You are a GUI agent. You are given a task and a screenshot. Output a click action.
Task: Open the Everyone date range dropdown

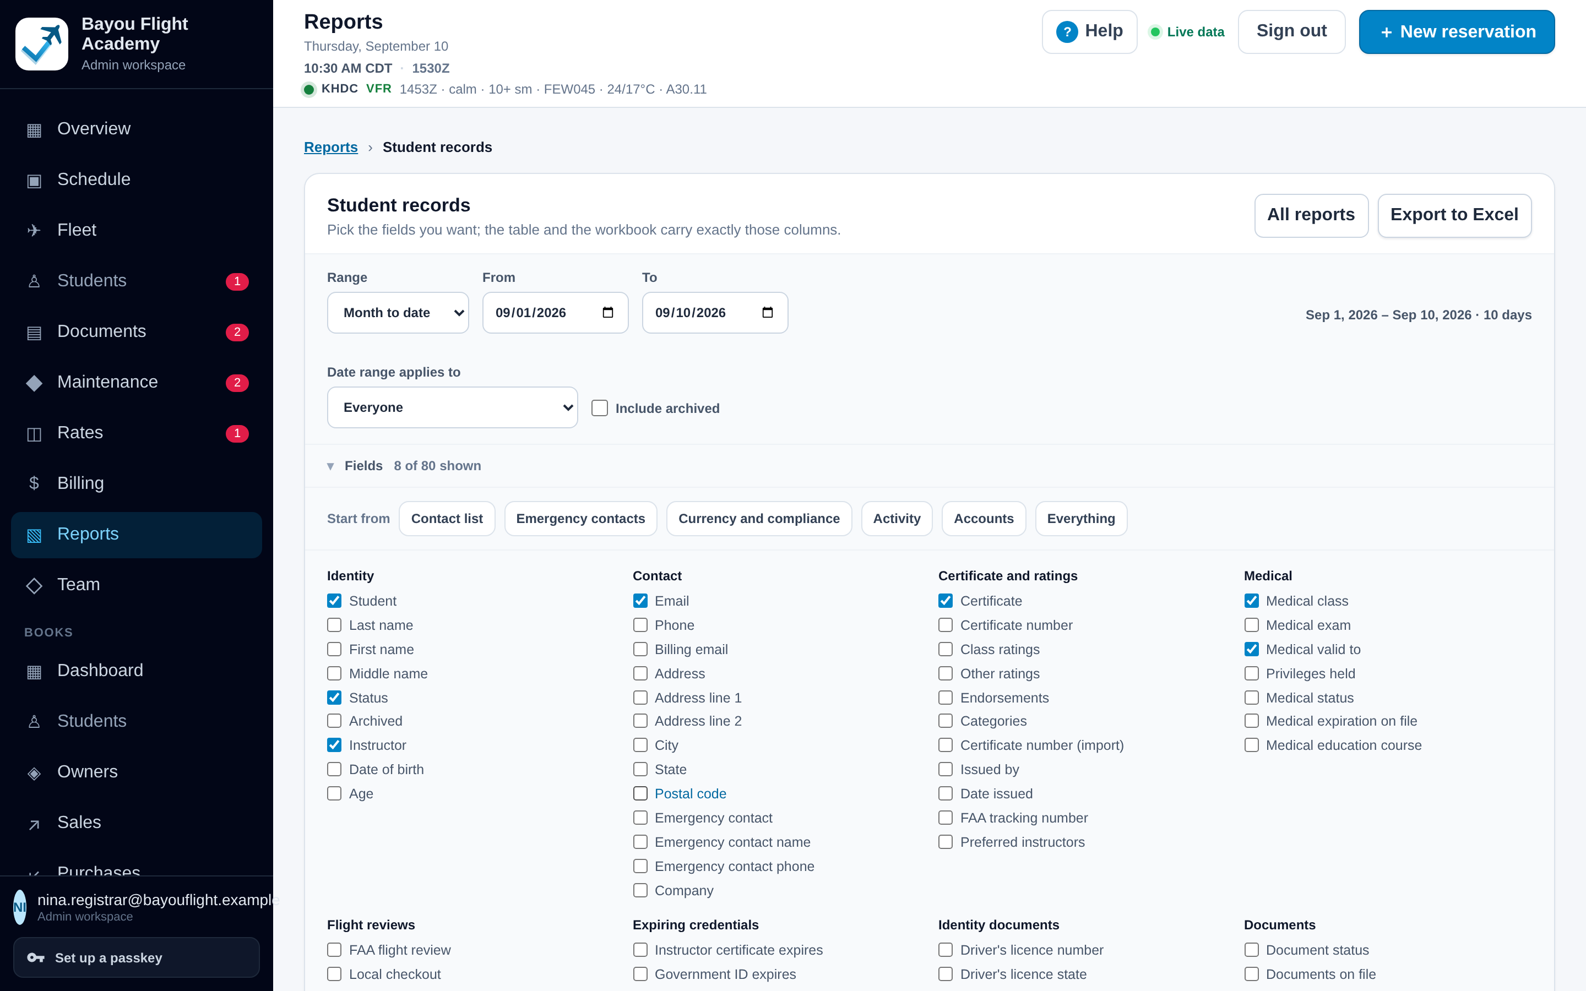pyautogui.click(x=452, y=407)
